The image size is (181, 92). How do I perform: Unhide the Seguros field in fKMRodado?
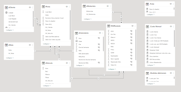click(131, 65)
